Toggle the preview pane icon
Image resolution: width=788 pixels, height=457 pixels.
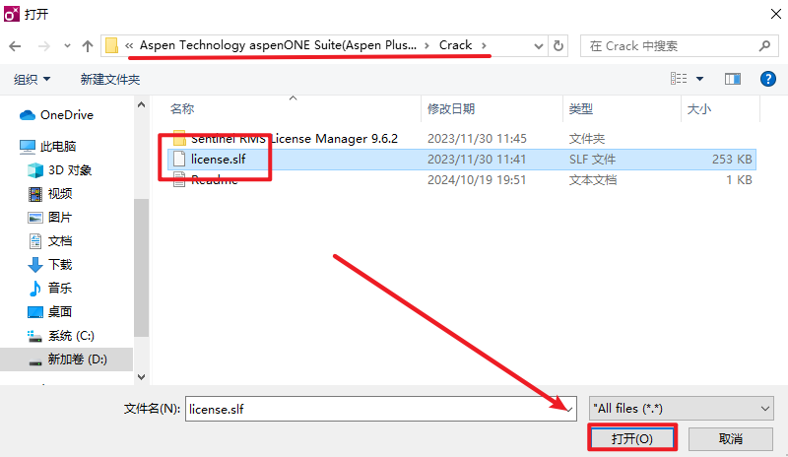coord(732,79)
